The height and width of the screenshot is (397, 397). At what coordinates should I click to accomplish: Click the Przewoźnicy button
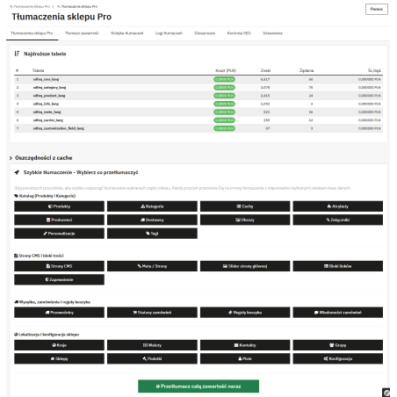pos(59,313)
